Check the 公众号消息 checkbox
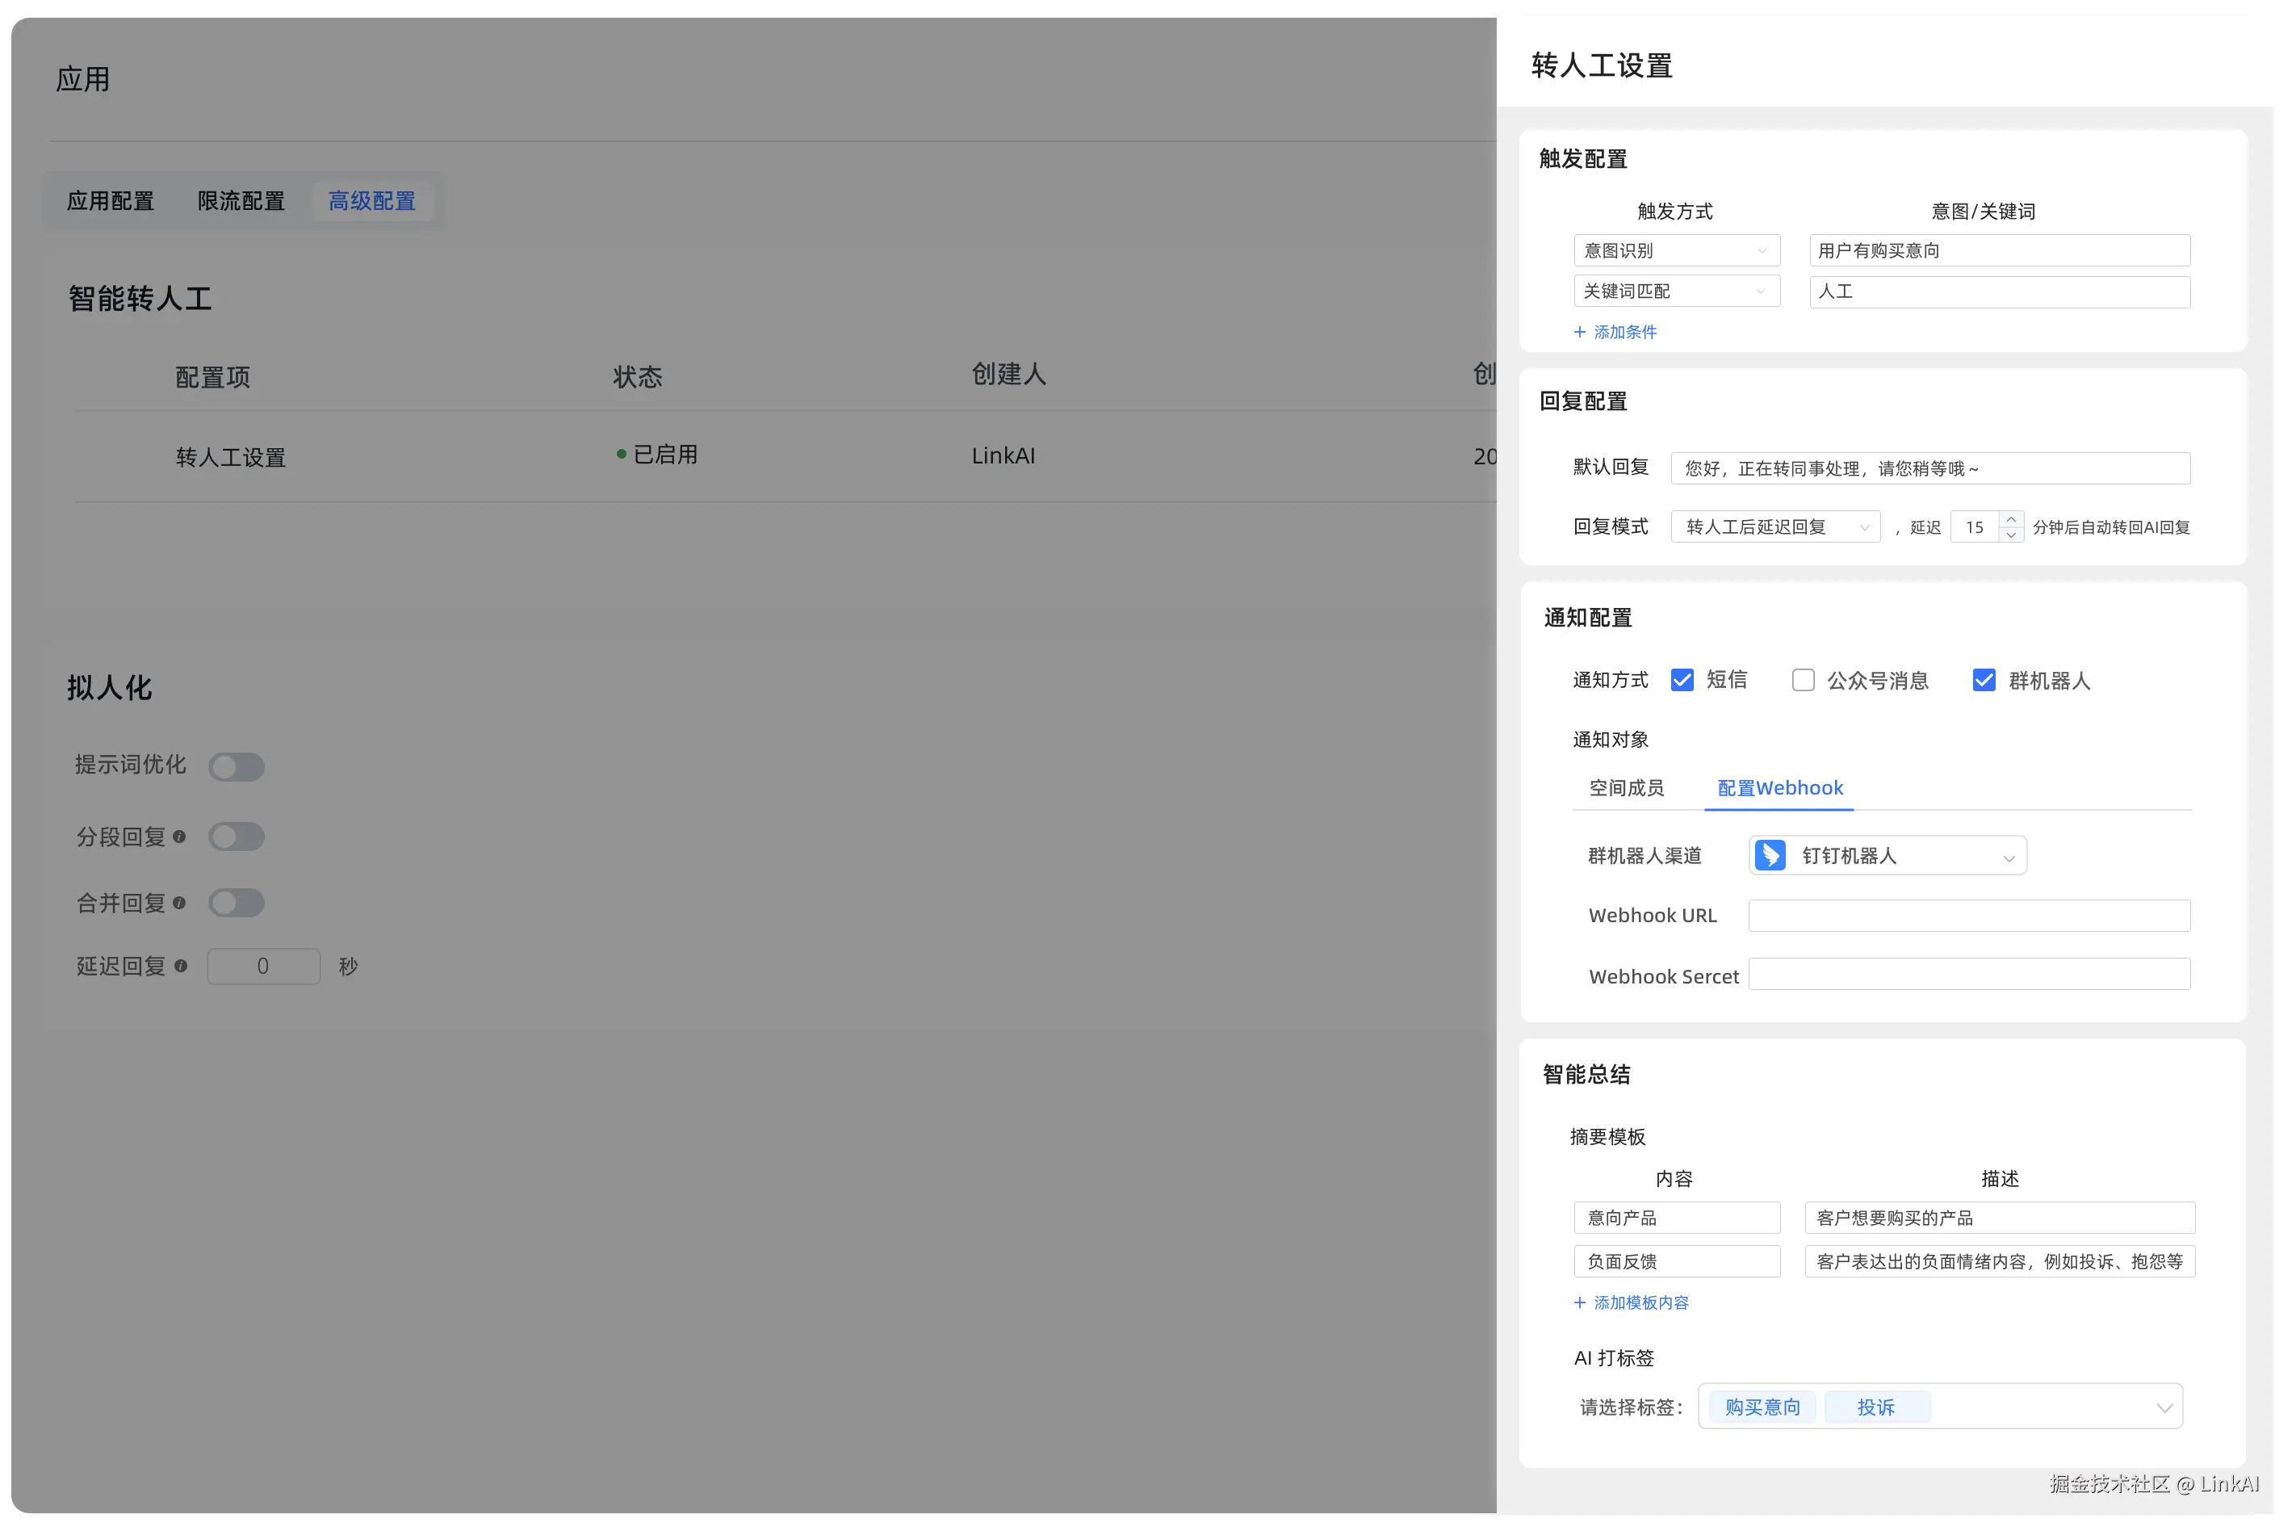 pyautogui.click(x=1803, y=680)
